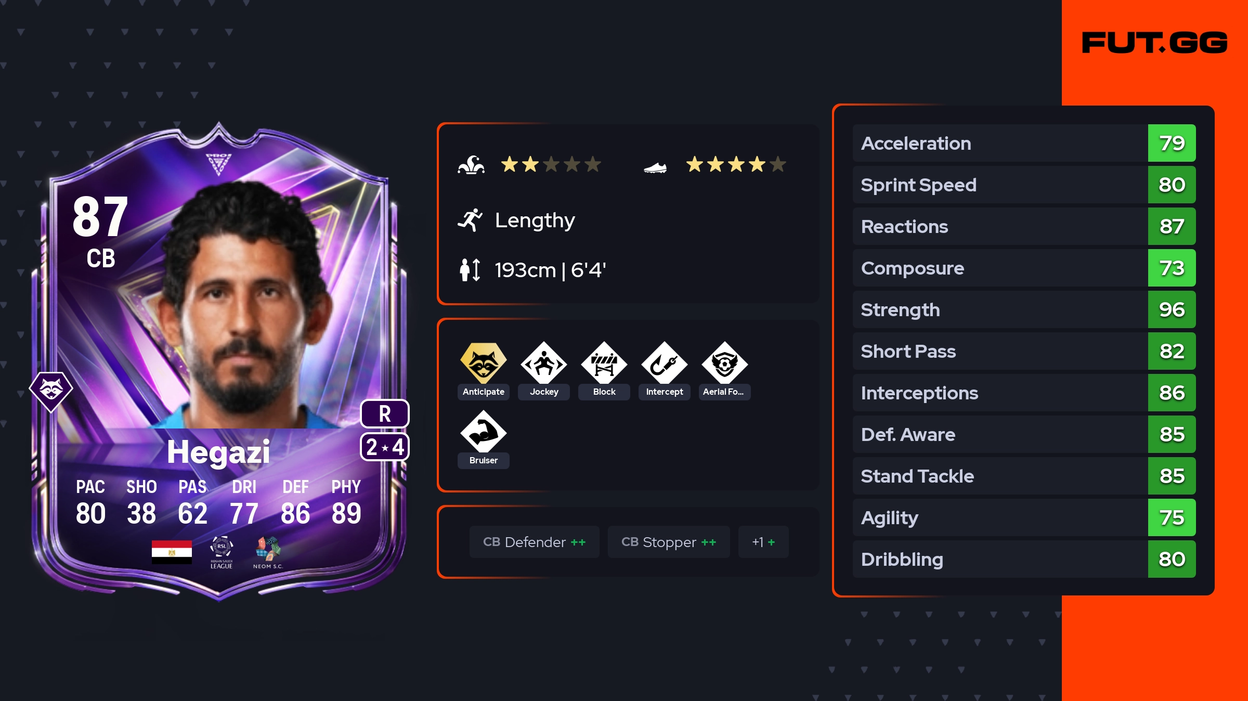Click the Hegazi player card image
Screen dimensions: 1248x701
click(219, 361)
